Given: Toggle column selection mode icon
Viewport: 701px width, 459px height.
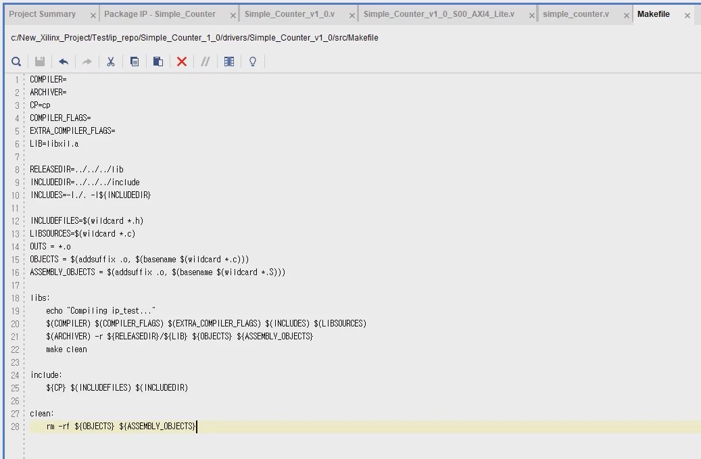Looking at the screenshot, I should (x=229, y=62).
